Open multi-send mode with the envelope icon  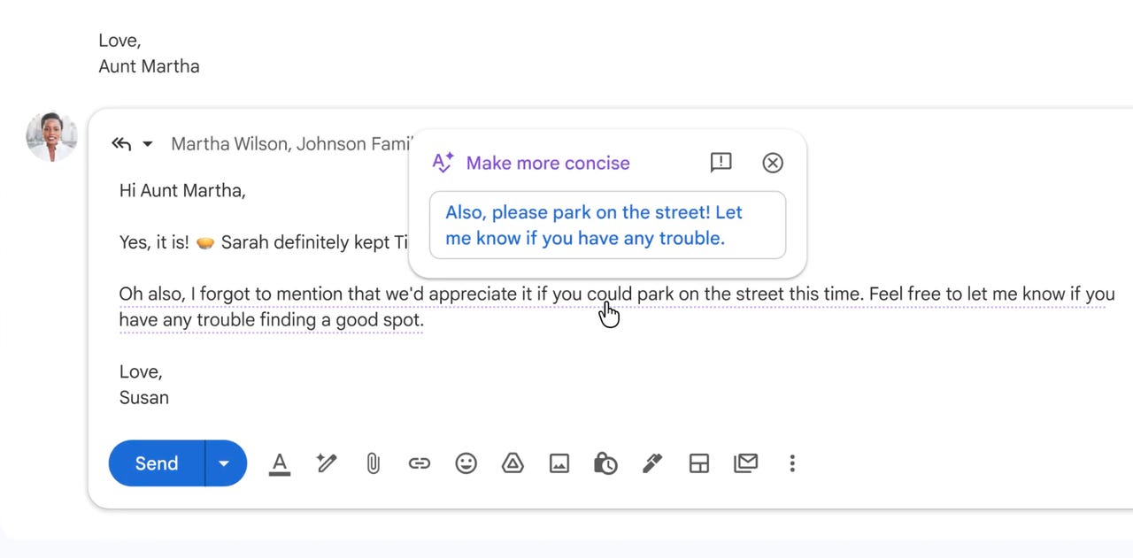(745, 463)
